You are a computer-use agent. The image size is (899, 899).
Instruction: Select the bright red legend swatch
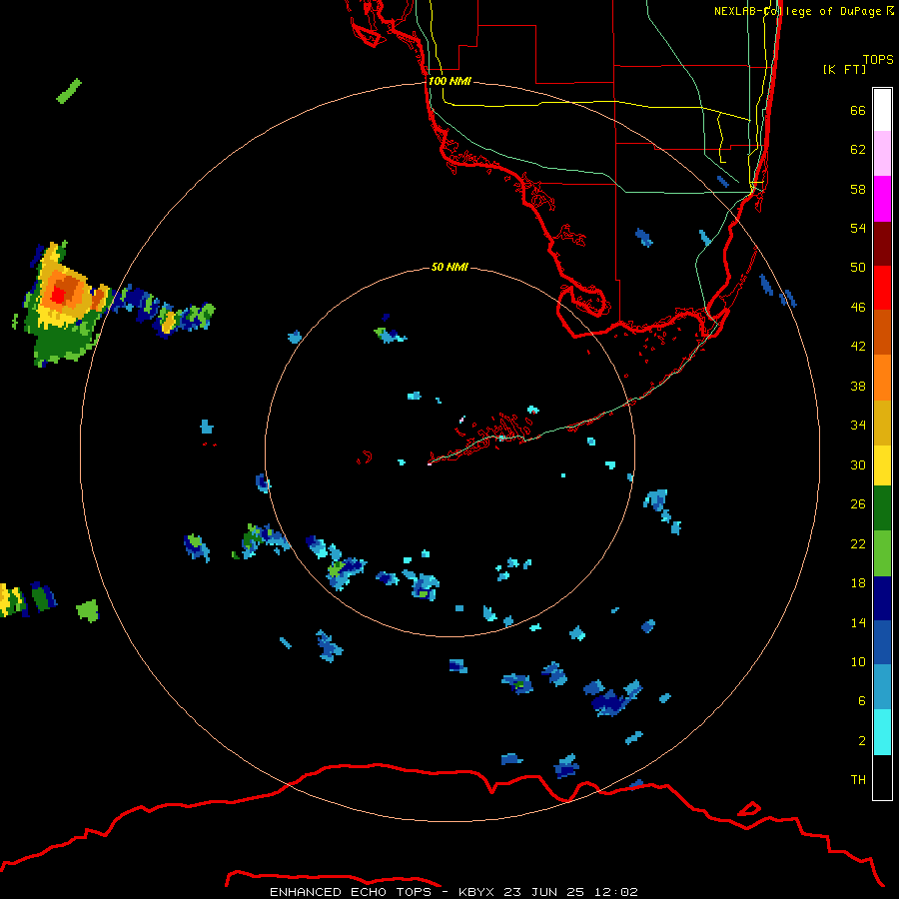[882, 288]
